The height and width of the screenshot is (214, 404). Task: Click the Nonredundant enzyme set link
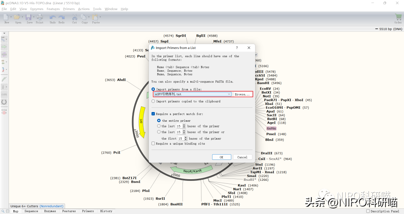click(x=52, y=206)
